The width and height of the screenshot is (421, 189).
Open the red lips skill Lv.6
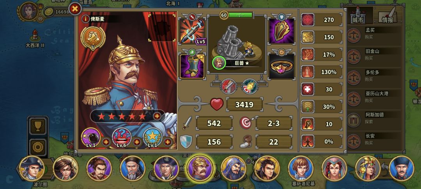(x=121, y=138)
